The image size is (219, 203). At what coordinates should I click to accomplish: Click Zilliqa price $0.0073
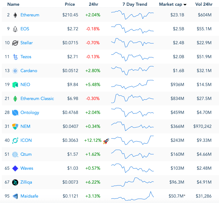click(x=70, y=182)
